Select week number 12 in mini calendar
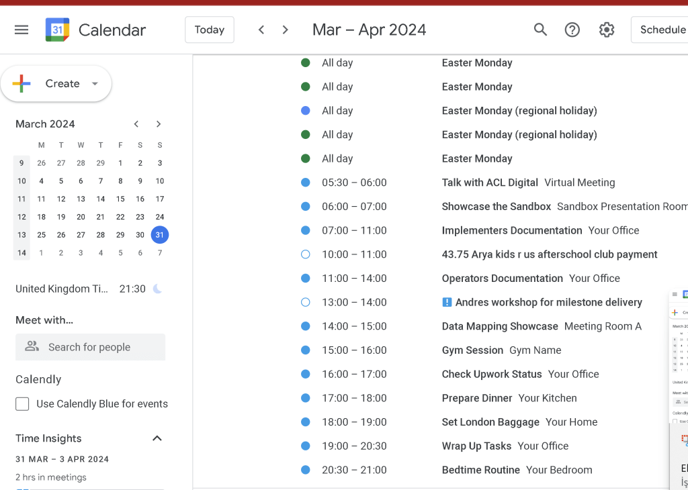Image resolution: width=688 pixels, height=490 pixels. 21,217
